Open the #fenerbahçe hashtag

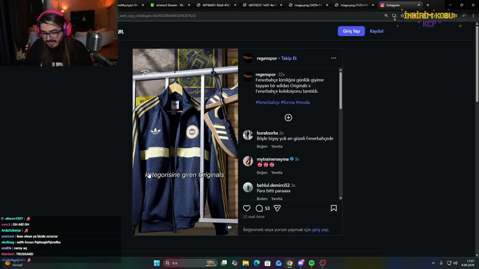(x=268, y=102)
